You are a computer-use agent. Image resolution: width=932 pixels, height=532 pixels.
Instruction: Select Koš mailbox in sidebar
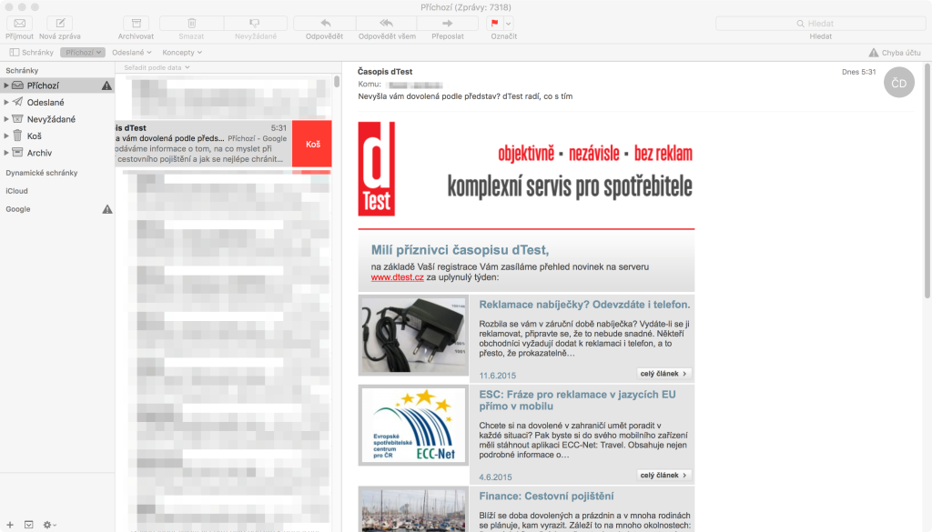57,136
